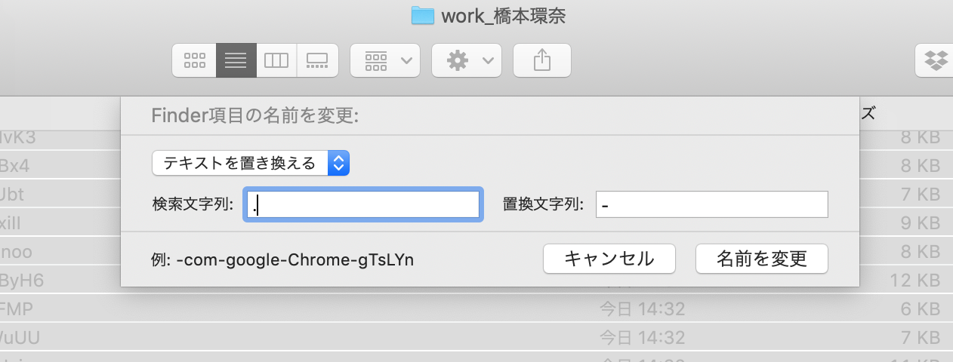Screen dimensions: 953x362
Task: Click the 6 KB size cell
Action: tap(919, 308)
